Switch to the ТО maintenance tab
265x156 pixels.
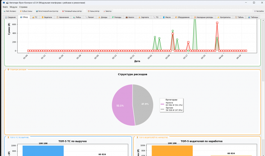pyautogui.click(x=156, y=17)
